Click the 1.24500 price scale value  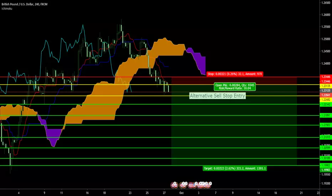tap(326, 51)
